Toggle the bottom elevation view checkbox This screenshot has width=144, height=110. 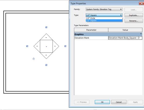pyautogui.click(x=46, y=65)
